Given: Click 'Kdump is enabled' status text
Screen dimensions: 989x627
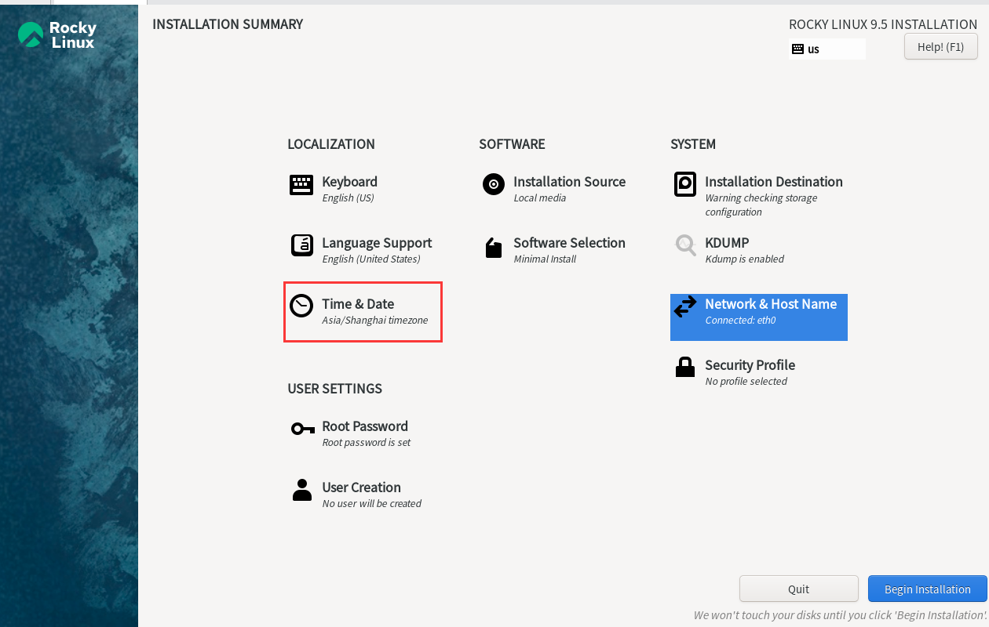Looking at the screenshot, I should pyautogui.click(x=744, y=259).
